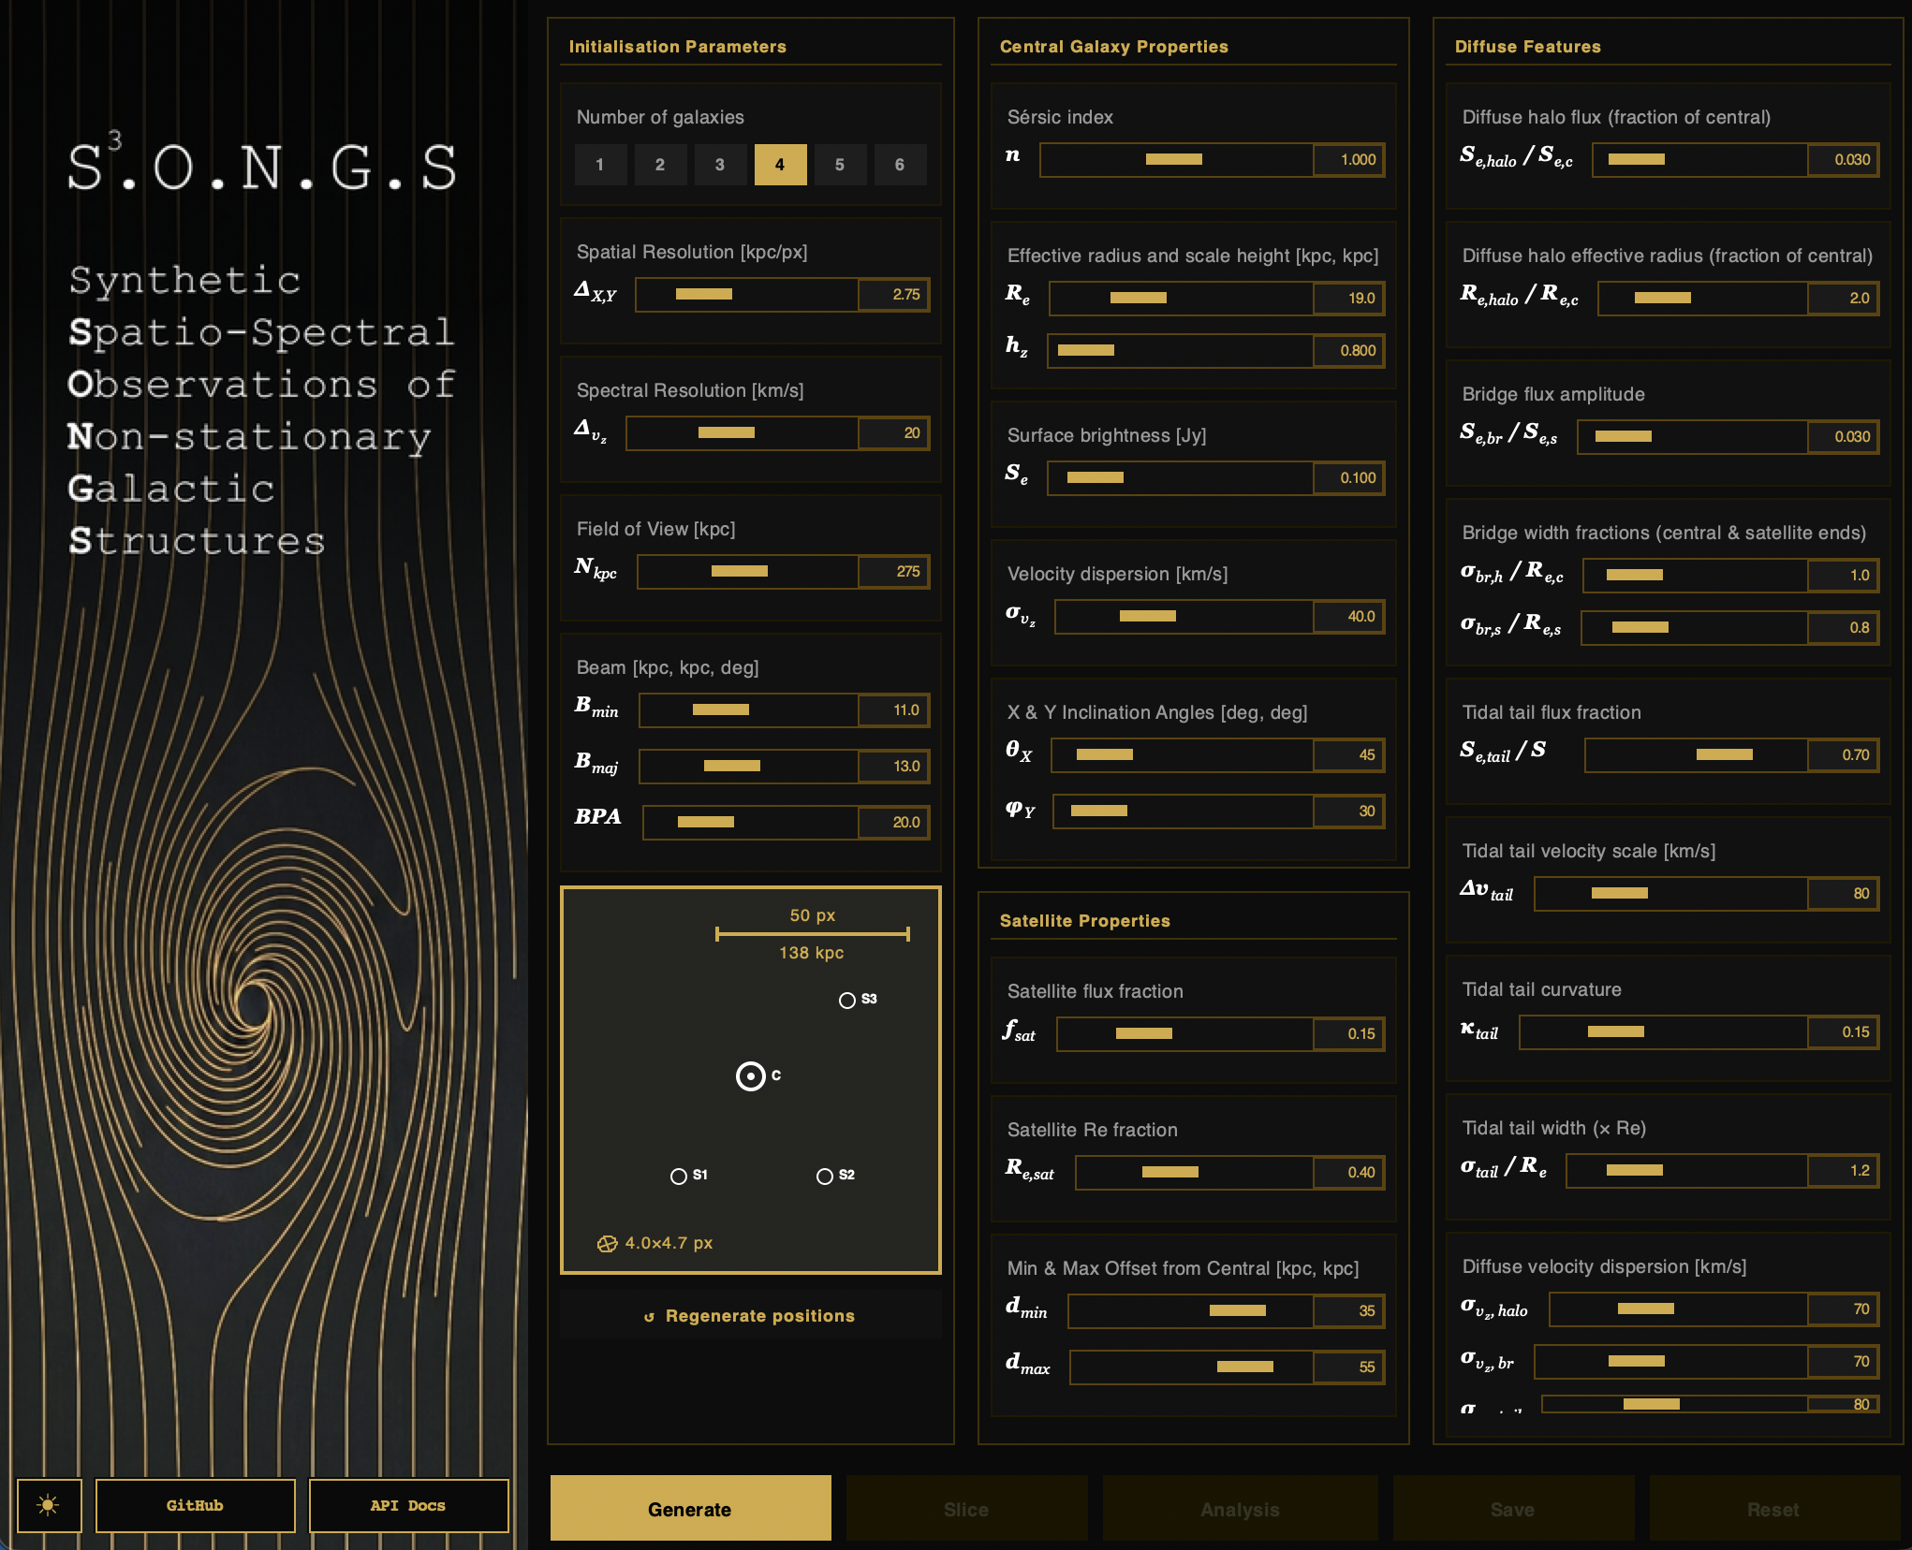Edit the B maj value 13.0
This screenshot has width=1912, height=1550.
point(894,767)
